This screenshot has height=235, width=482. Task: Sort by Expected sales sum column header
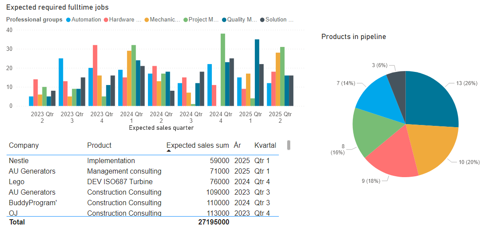[x=197, y=146]
